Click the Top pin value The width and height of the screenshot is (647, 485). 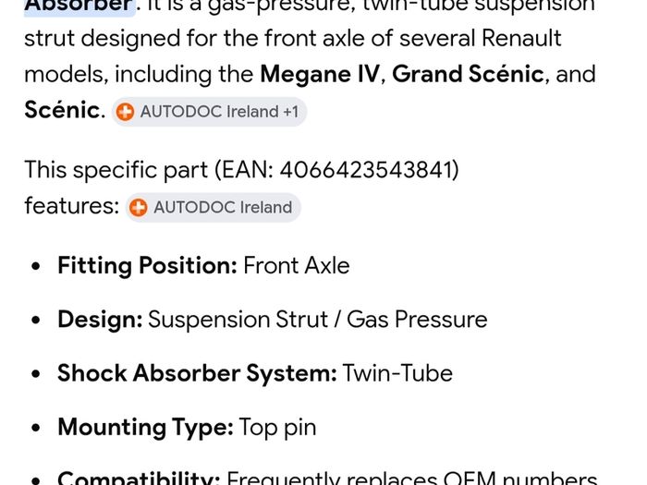[277, 428]
